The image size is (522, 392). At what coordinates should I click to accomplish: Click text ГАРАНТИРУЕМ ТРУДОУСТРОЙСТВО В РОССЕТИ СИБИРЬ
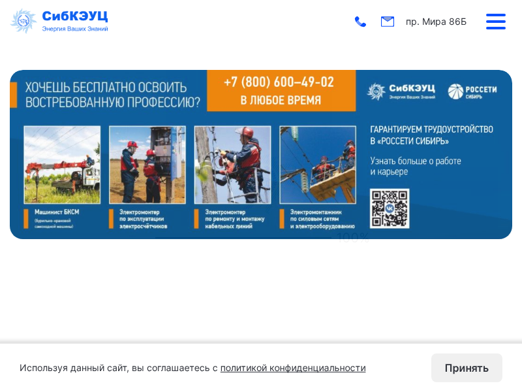click(x=431, y=135)
